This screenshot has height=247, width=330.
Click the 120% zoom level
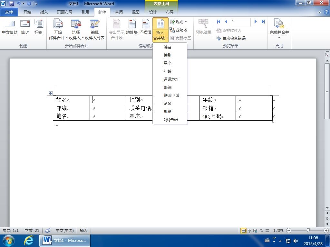point(278,231)
